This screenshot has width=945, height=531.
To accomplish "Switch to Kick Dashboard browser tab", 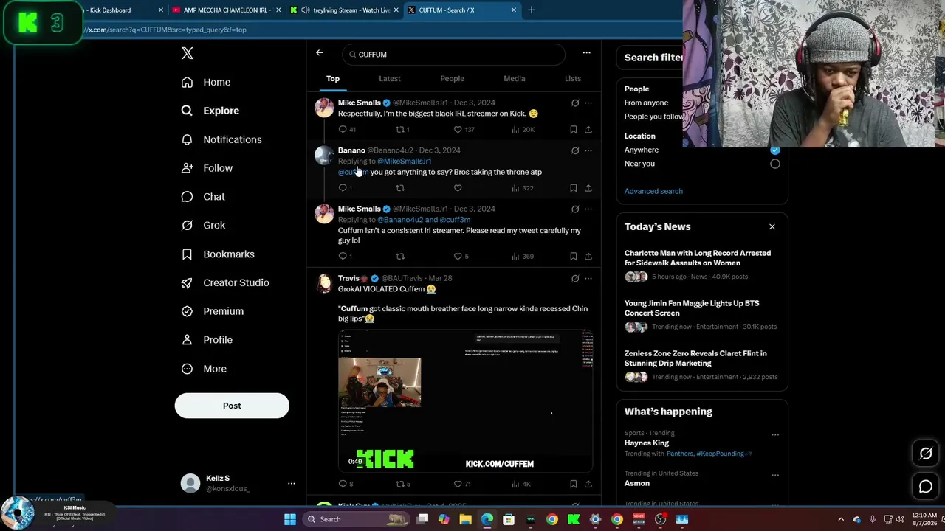I will 118,10.
